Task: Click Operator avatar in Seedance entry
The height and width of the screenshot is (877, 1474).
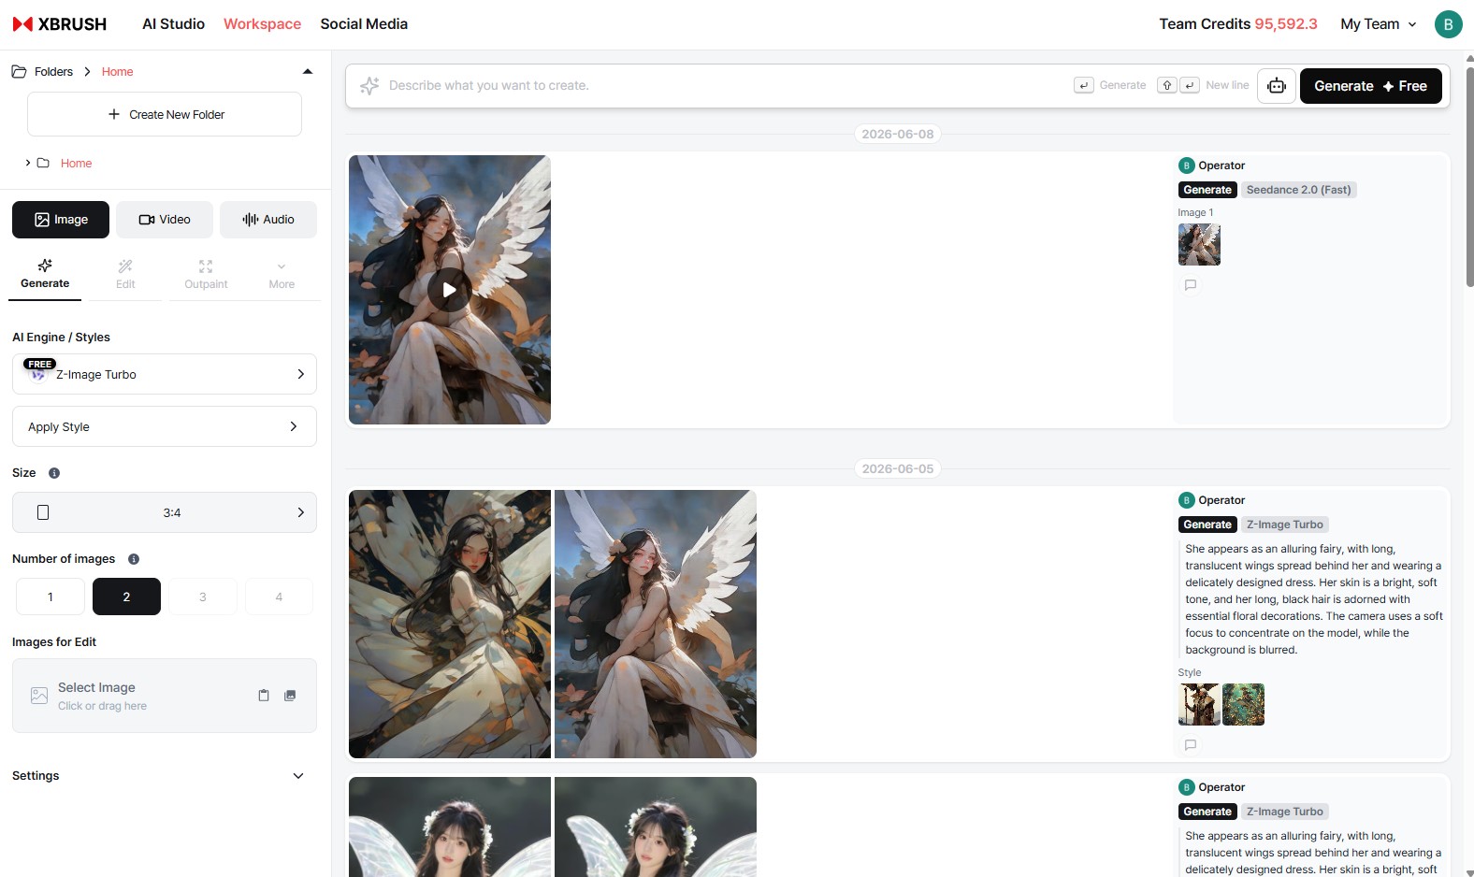Action: click(1186, 165)
